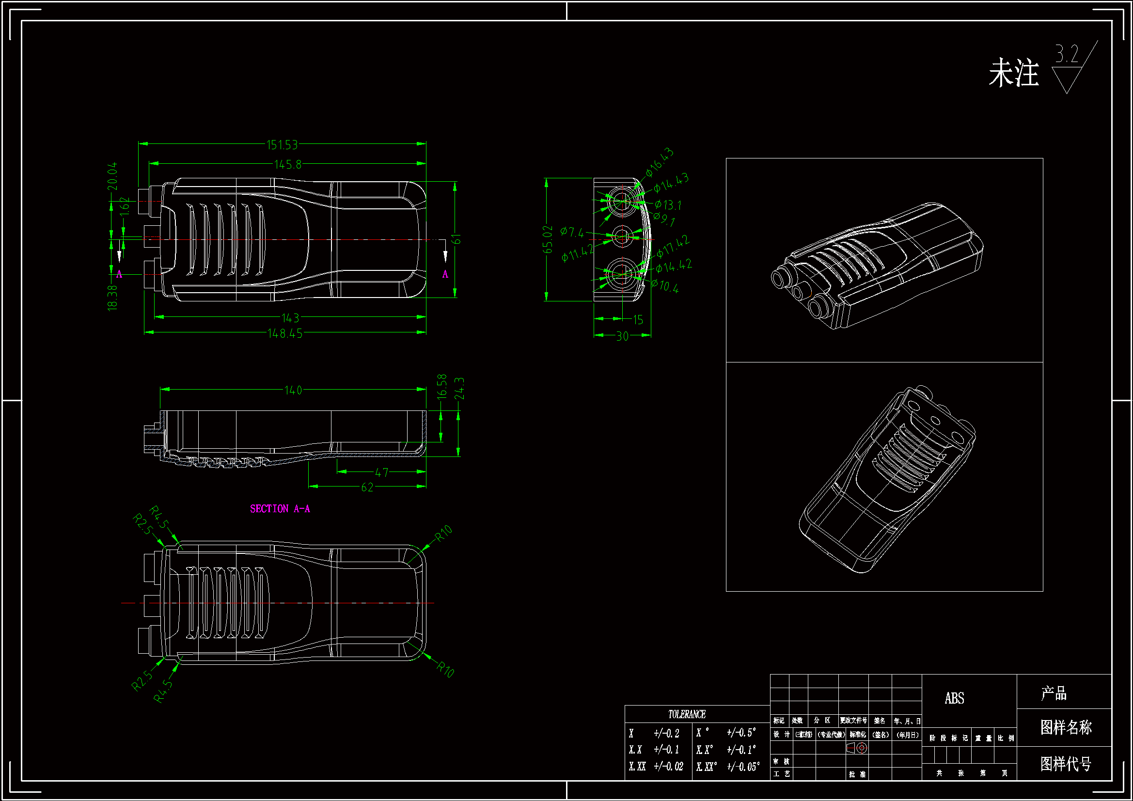Click the first-angle projection symbol in title block
Image resolution: width=1133 pixels, height=801 pixels.
point(857,748)
